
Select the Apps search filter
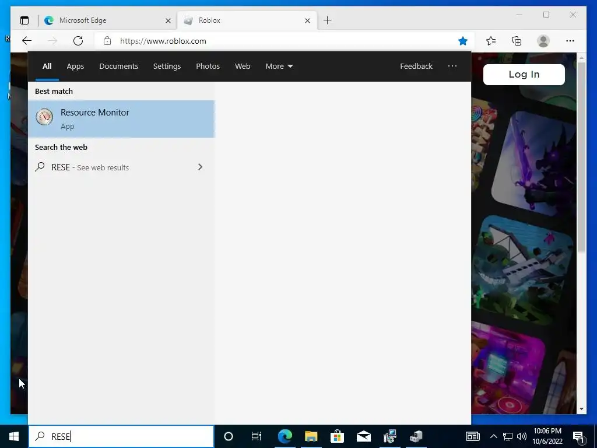pos(75,66)
